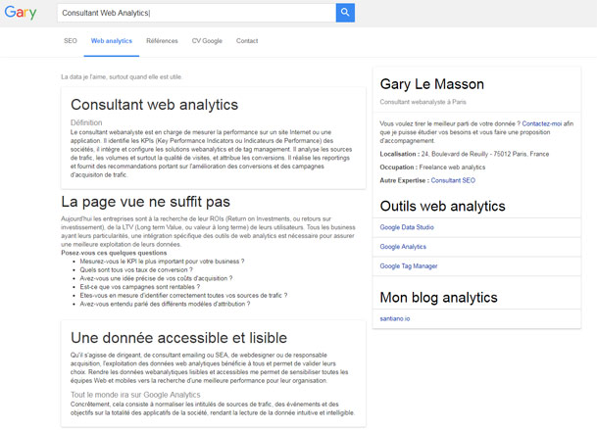Click the Outils web analytics heading

[x=442, y=206]
